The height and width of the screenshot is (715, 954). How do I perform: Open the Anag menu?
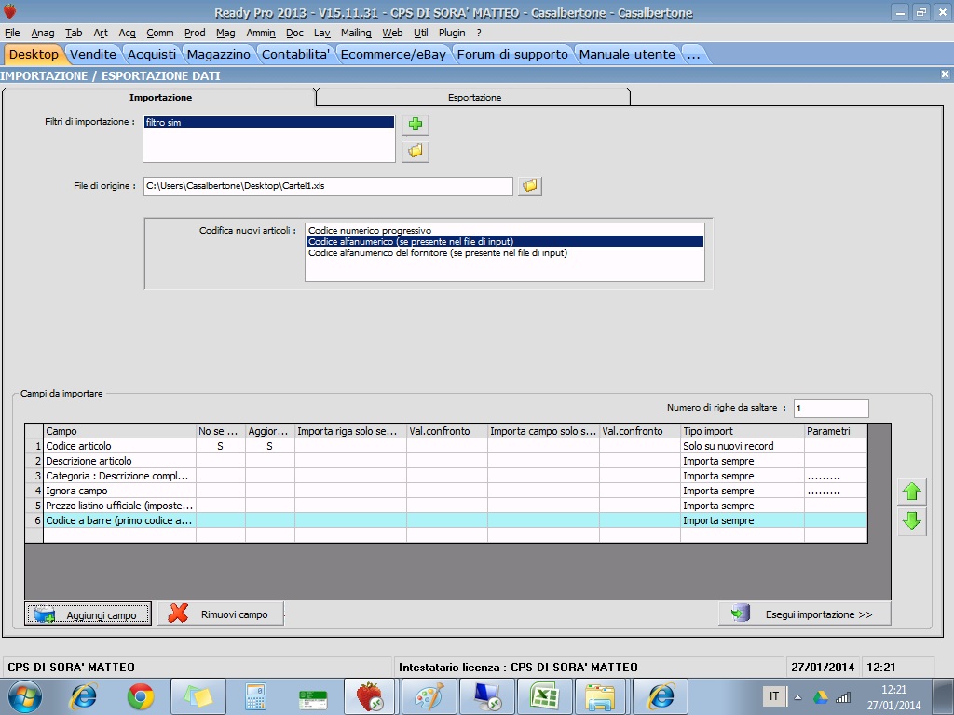point(43,33)
